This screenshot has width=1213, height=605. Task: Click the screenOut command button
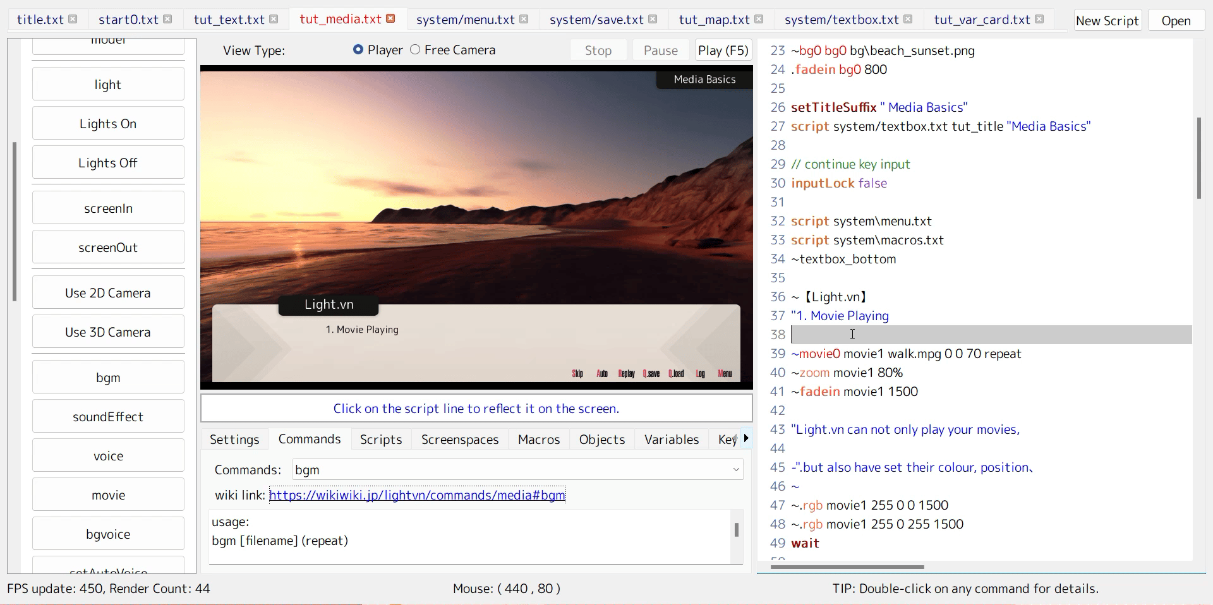108,247
